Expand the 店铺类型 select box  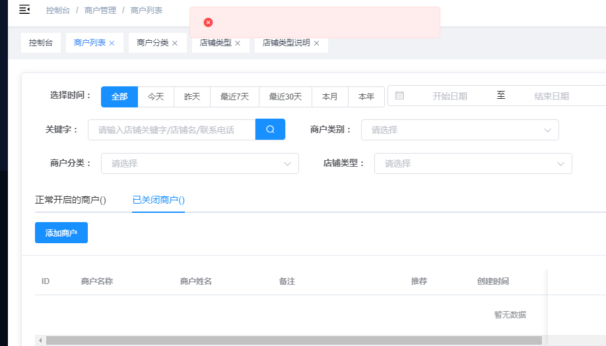click(473, 163)
